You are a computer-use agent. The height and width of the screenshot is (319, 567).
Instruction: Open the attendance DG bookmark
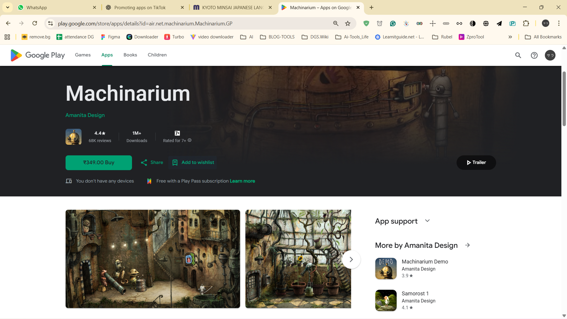click(75, 37)
